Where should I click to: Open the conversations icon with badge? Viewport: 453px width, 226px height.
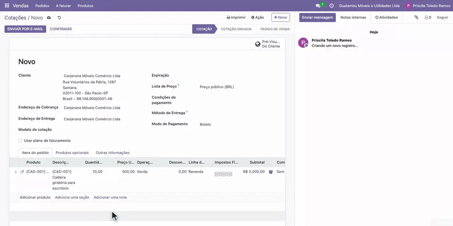pyautogui.click(x=320, y=6)
